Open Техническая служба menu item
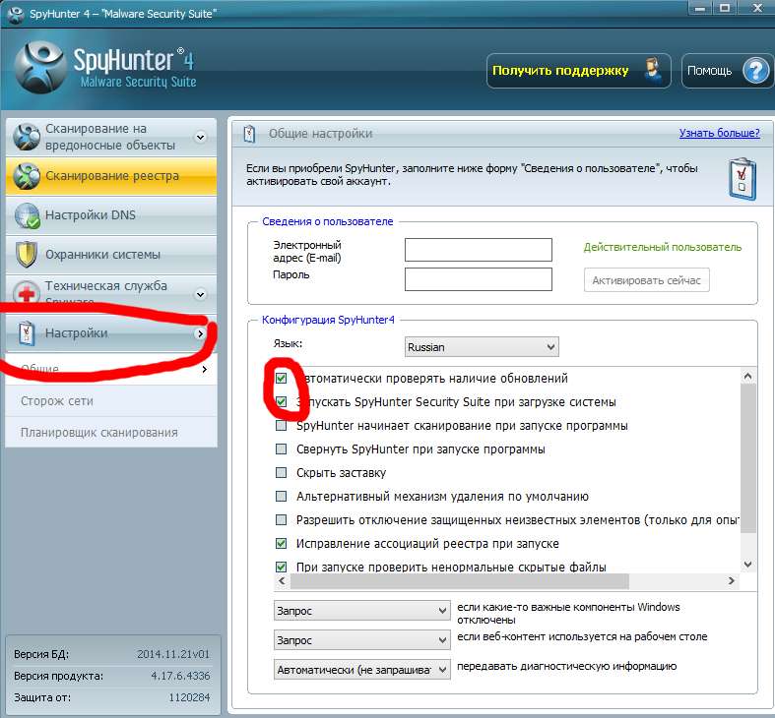Screen dimensions: 775x718 tap(111, 294)
